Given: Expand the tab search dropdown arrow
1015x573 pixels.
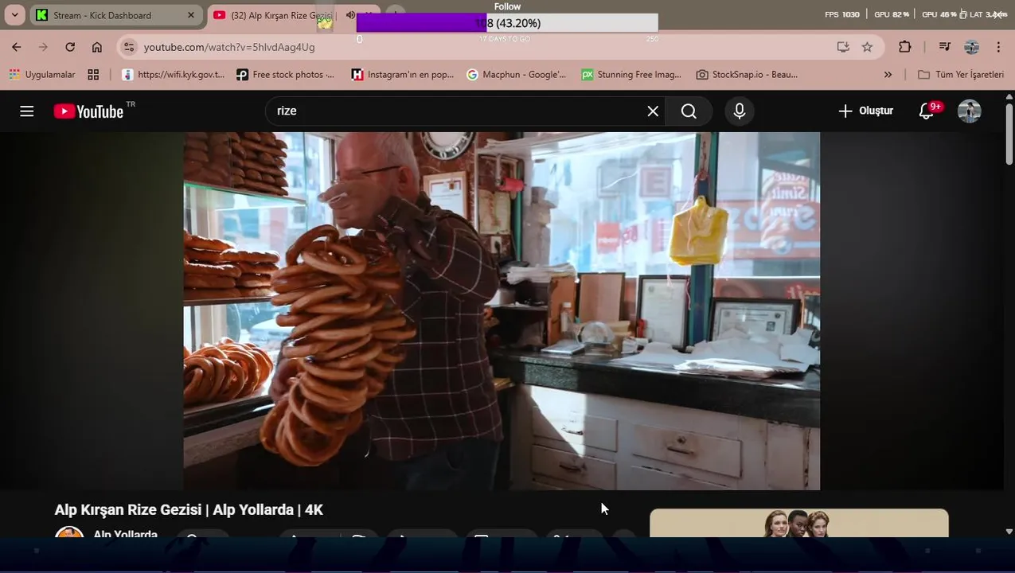Looking at the screenshot, I should pyautogui.click(x=14, y=15).
